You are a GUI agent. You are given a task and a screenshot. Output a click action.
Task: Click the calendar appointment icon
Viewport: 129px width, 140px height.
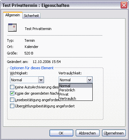point(12,27)
